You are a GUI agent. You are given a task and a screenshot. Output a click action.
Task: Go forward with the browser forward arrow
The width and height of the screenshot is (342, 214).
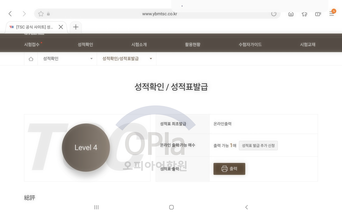pyautogui.click(x=24, y=14)
